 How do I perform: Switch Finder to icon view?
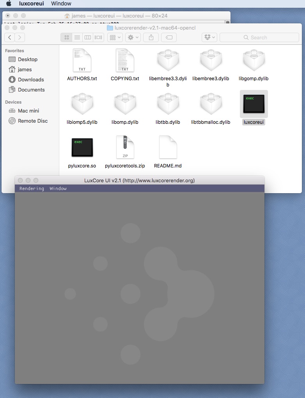[x=66, y=37]
